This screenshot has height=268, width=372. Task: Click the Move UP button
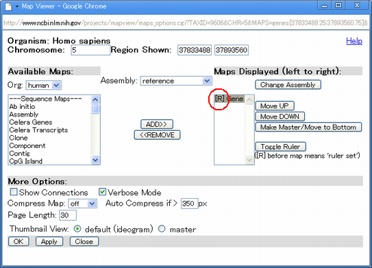point(275,106)
